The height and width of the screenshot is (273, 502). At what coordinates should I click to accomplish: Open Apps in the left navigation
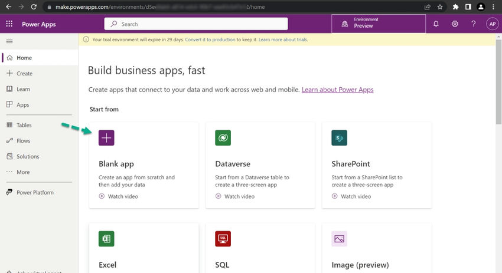[22, 105]
